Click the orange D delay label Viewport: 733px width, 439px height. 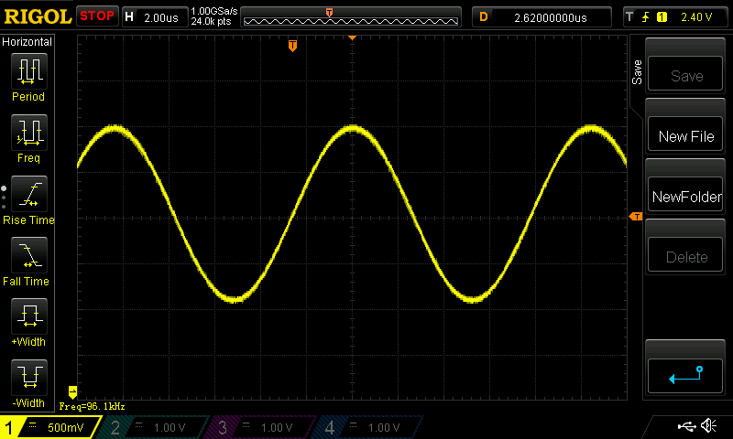coord(484,17)
